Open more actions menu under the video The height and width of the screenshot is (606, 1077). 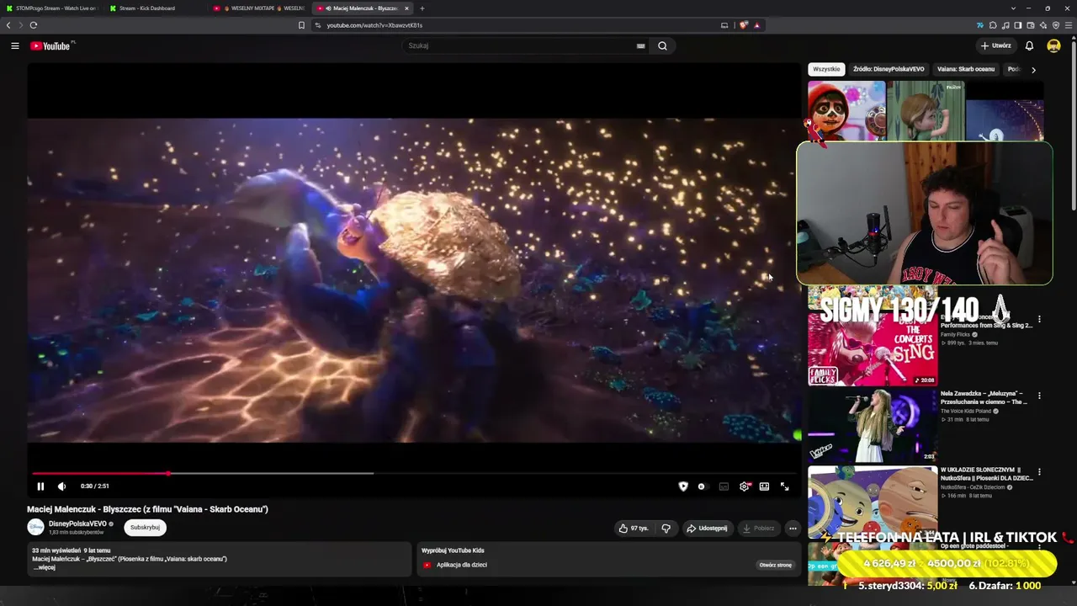click(x=793, y=529)
